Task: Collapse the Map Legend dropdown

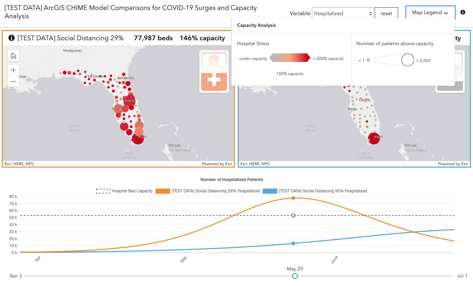Action: [430, 13]
